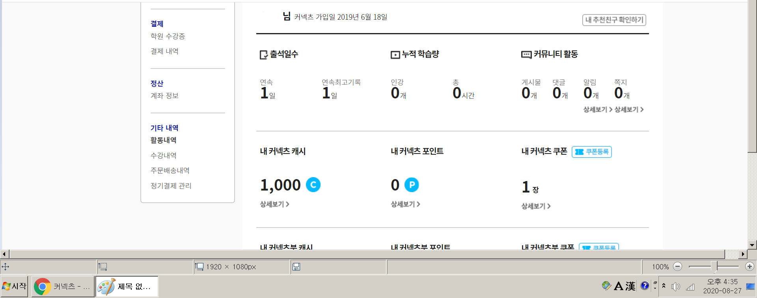Click the 100% zoom level text
The height and width of the screenshot is (298, 757).
point(660,267)
